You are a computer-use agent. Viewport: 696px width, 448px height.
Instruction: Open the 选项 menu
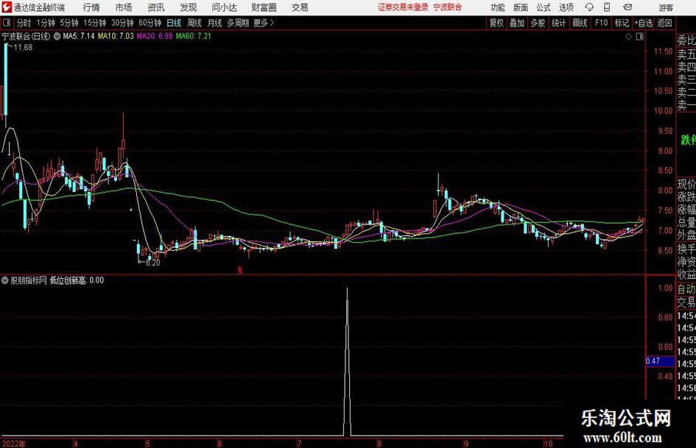566,7
